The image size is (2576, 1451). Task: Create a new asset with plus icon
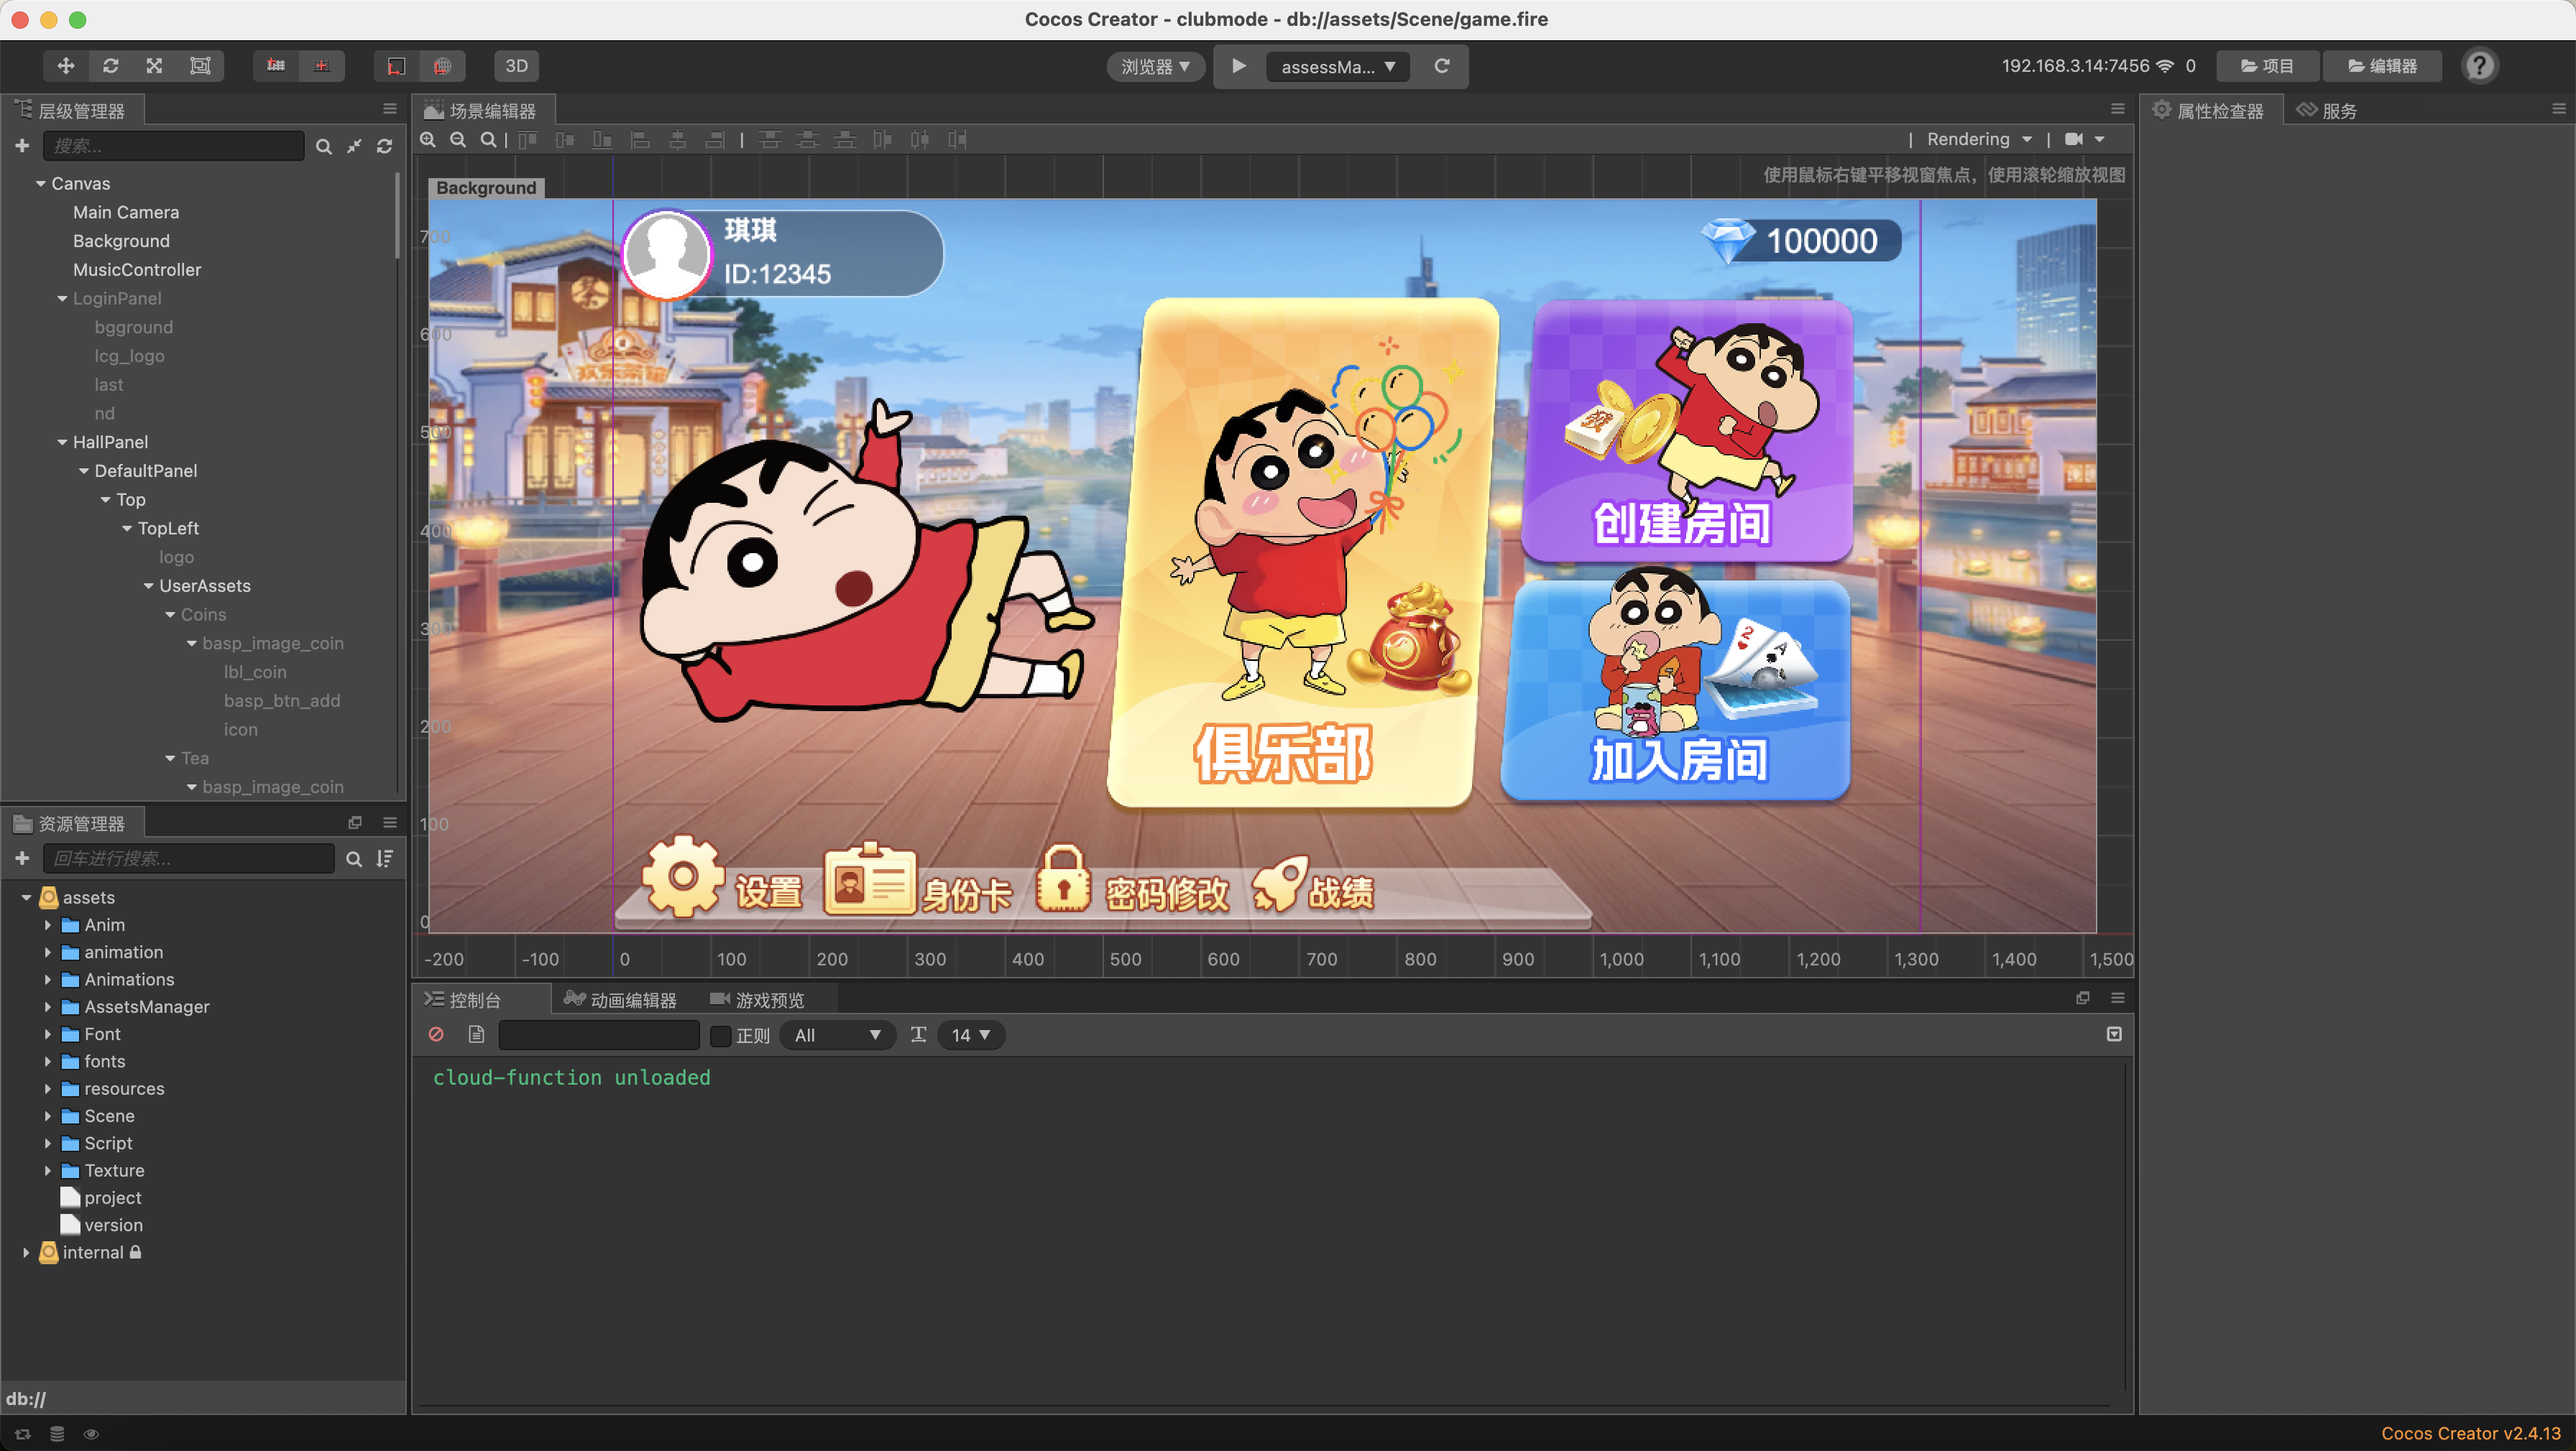pos(22,858)
